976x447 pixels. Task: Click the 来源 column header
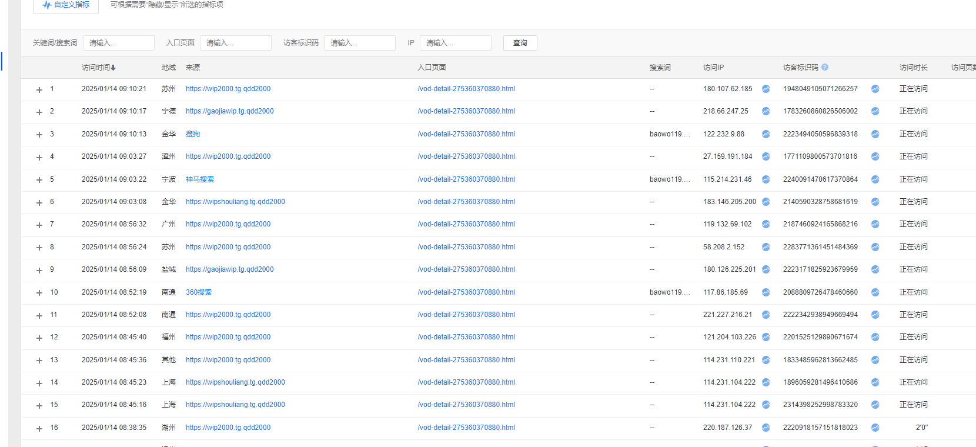[x=193, y=68]
